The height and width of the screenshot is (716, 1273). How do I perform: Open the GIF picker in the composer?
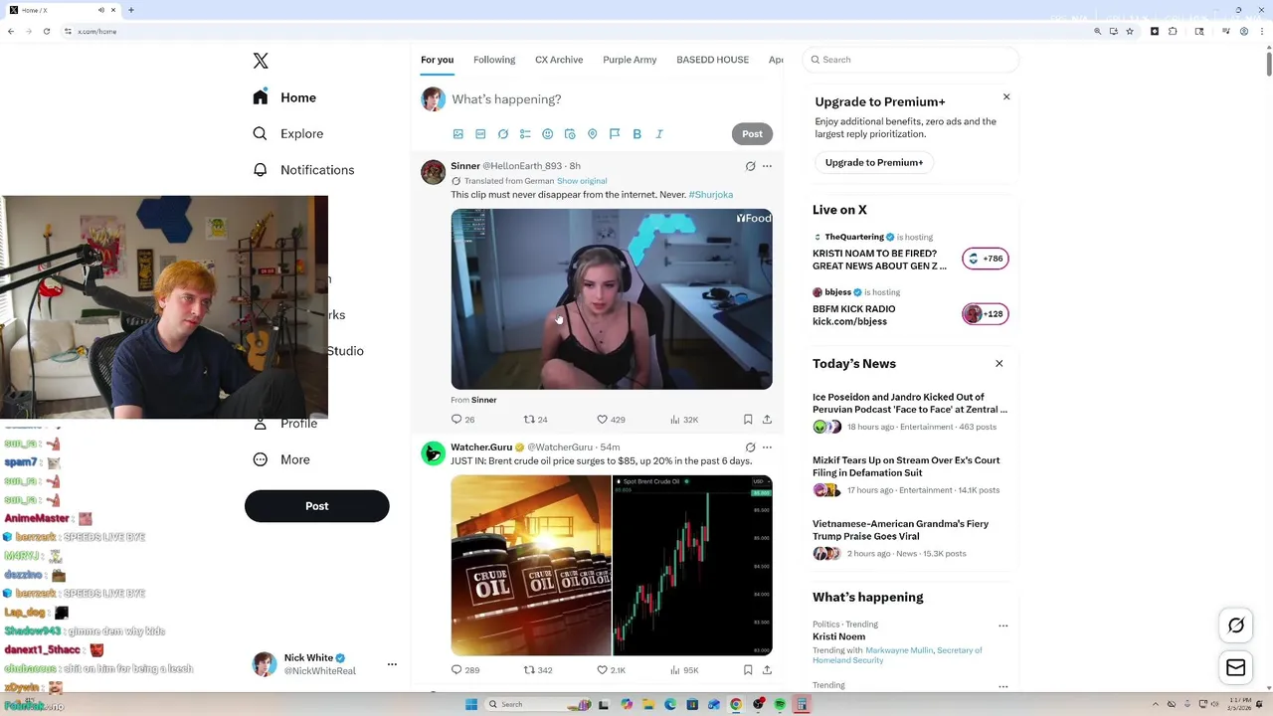click(x=480, y=134)
